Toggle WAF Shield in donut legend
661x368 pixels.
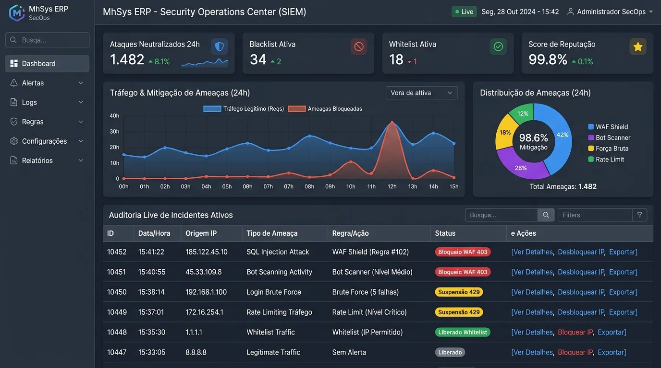tap(608, 127)
